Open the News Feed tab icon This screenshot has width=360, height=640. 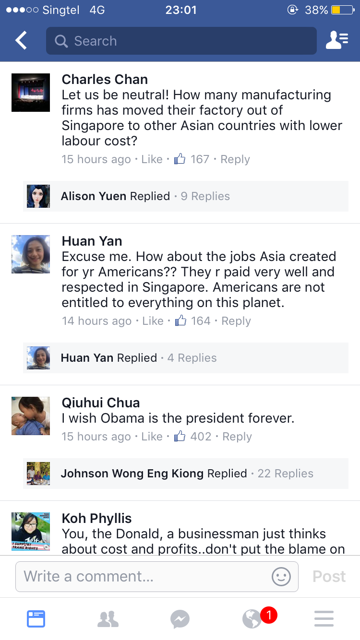(x=36, y=619)
